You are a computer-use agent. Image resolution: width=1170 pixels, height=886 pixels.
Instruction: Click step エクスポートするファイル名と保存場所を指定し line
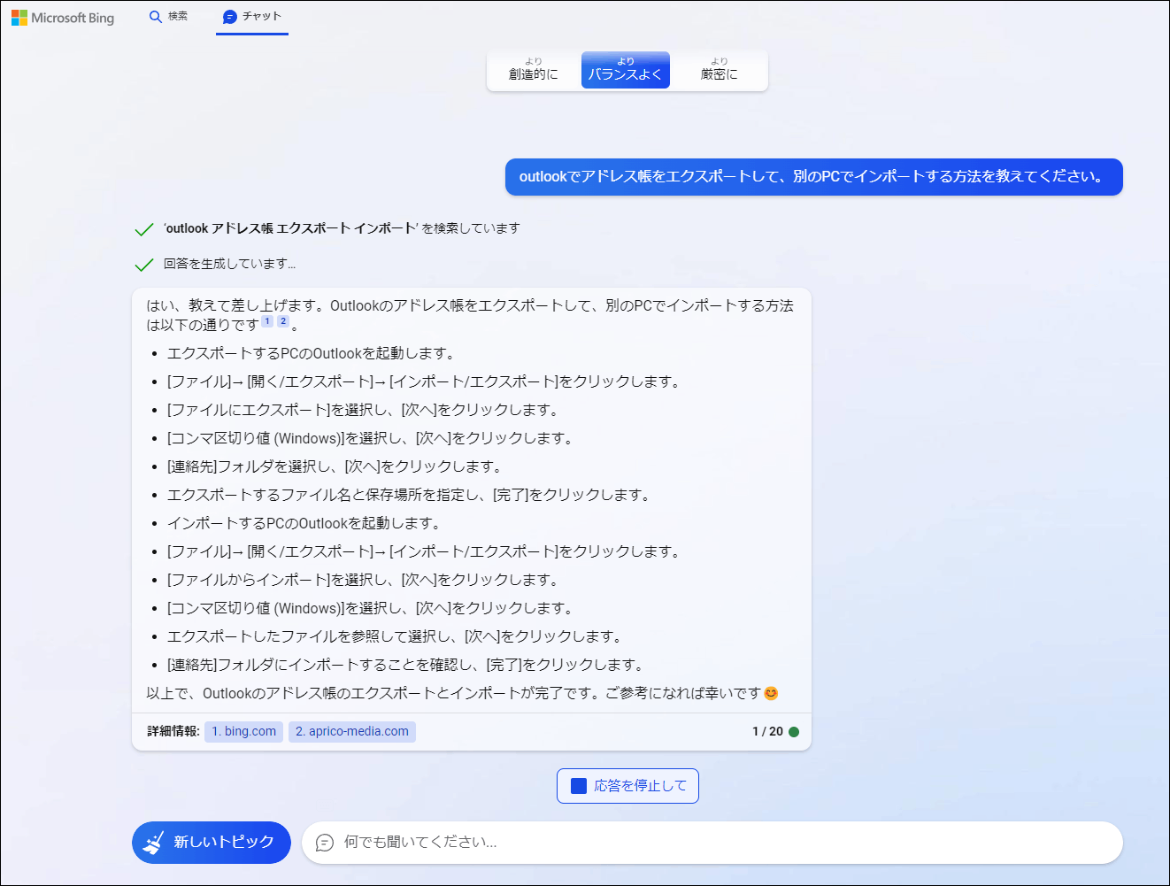point(409,495)
